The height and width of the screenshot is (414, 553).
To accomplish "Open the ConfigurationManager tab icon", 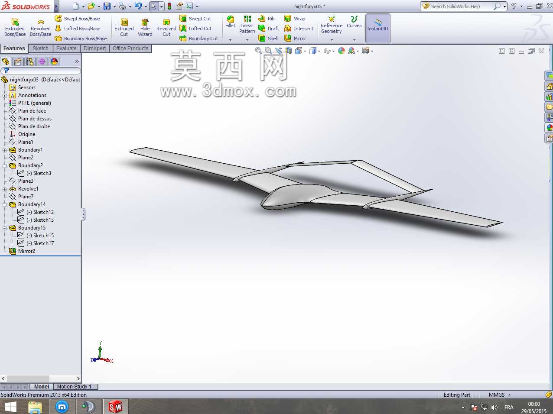I will pyautogui.click(x=30, y=61).
